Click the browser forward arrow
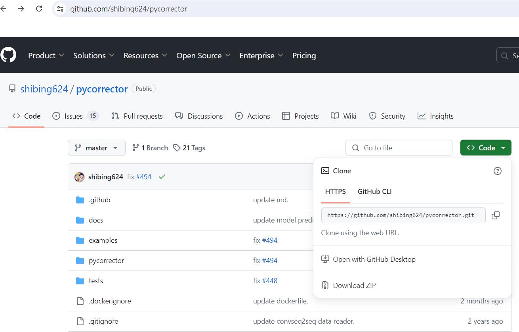This screenshot has height=332, width=519. 21,8
